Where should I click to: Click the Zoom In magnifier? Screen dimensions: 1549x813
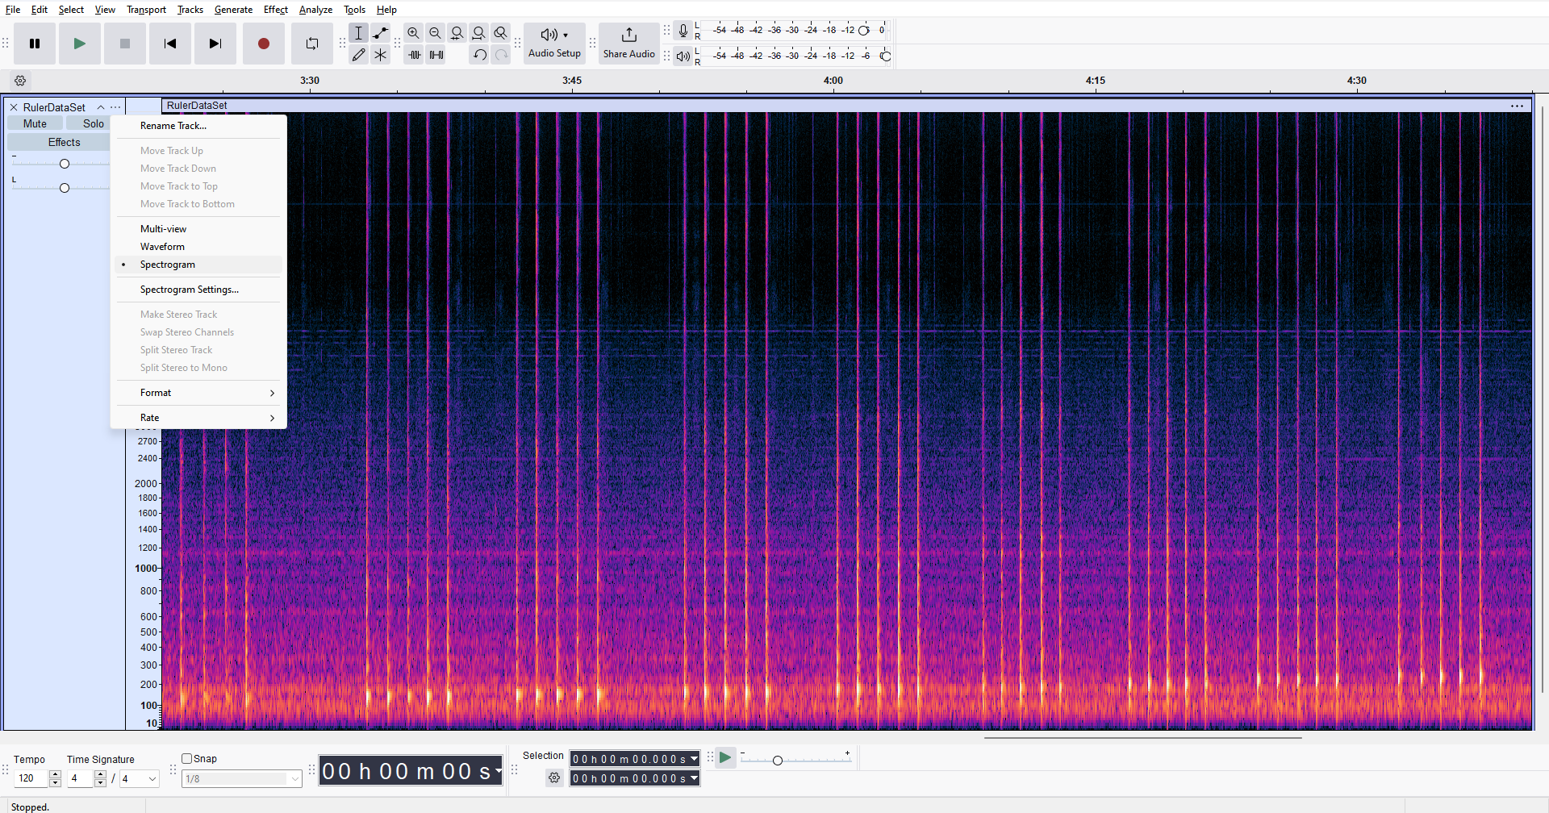point(414,33)
